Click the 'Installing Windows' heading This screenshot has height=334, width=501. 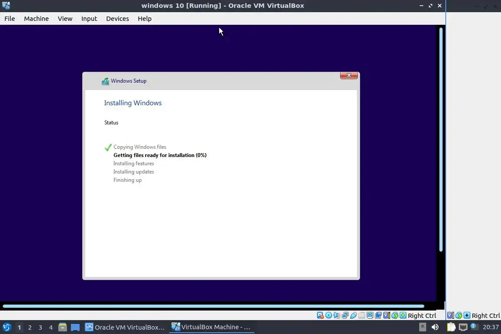(x=133, y=103)
